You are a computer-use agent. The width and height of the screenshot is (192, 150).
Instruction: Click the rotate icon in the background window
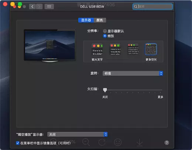pos(102,142)
